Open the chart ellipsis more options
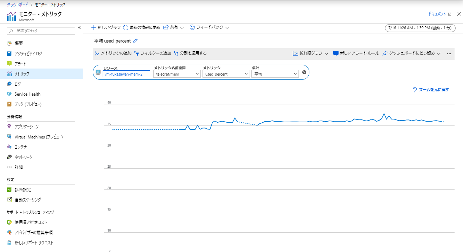Viewport: 463px width, 252px height. click(x=449, y=53)
